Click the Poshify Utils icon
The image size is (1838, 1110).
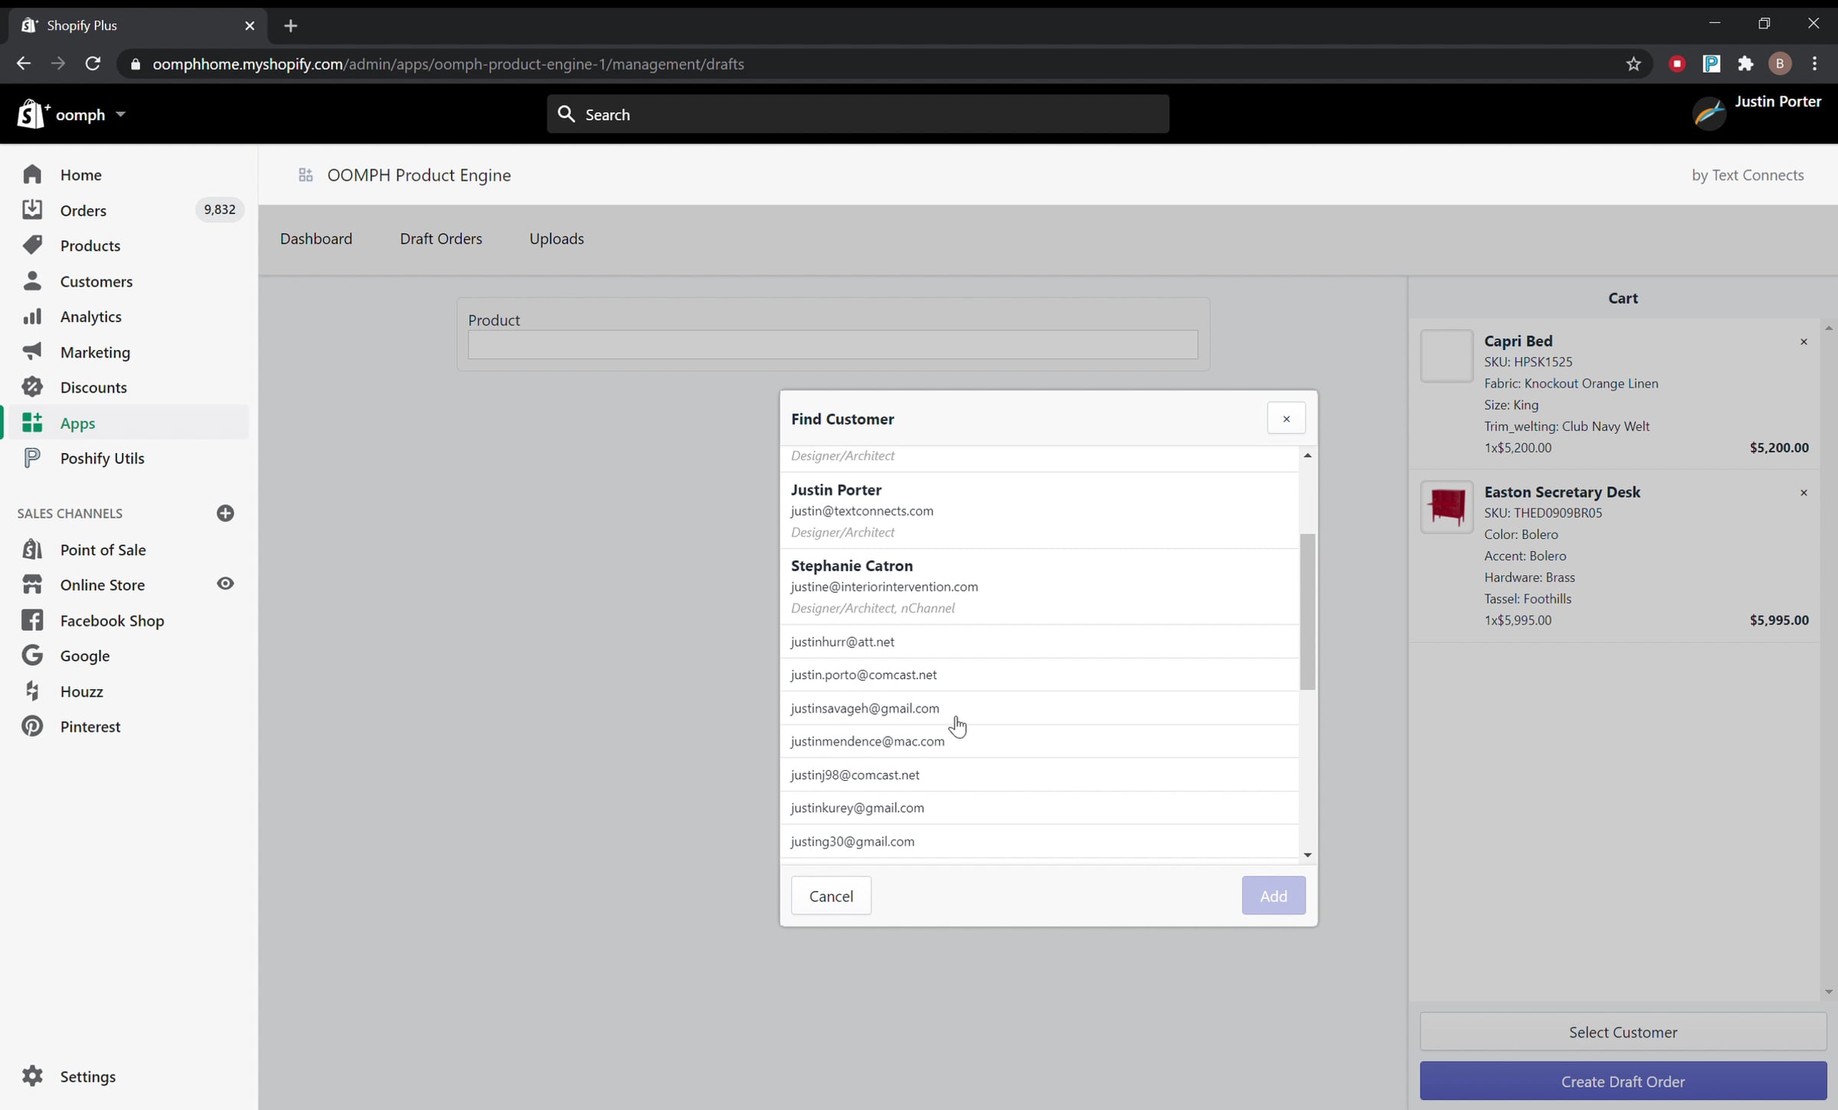coord(32,458)
